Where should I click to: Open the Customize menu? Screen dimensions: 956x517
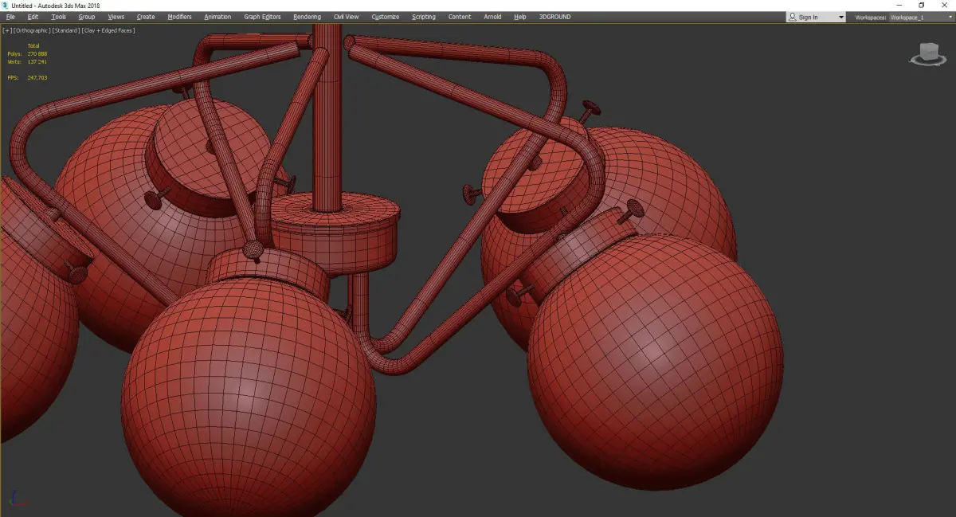click(x=386, y=17)
